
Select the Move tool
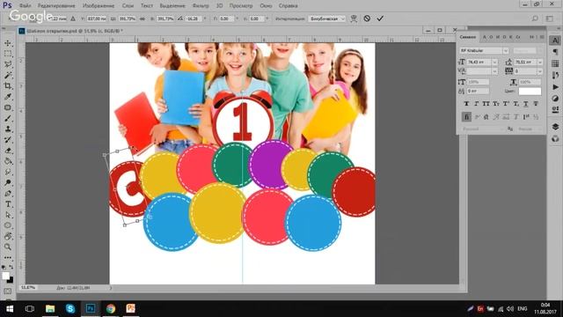8,43
